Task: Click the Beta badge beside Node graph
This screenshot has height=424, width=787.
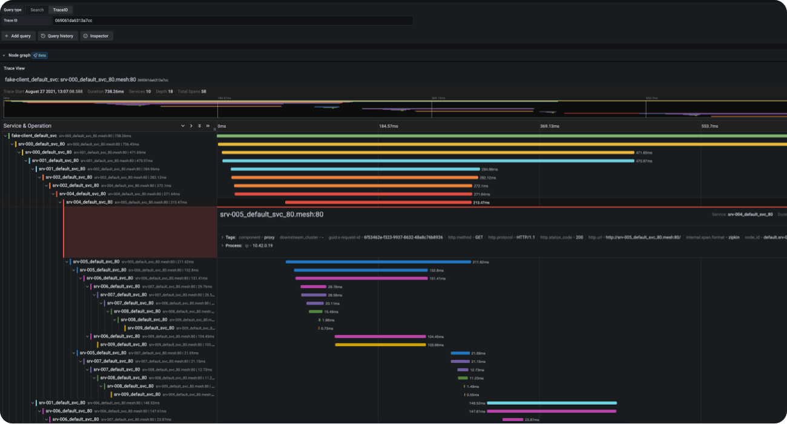Action: (x=41, y=55)
